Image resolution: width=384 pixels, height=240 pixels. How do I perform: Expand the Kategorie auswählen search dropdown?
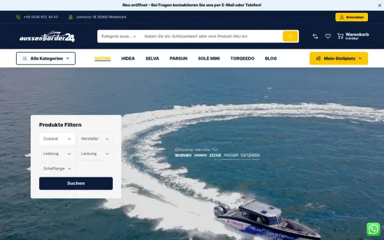pos(119,36)
